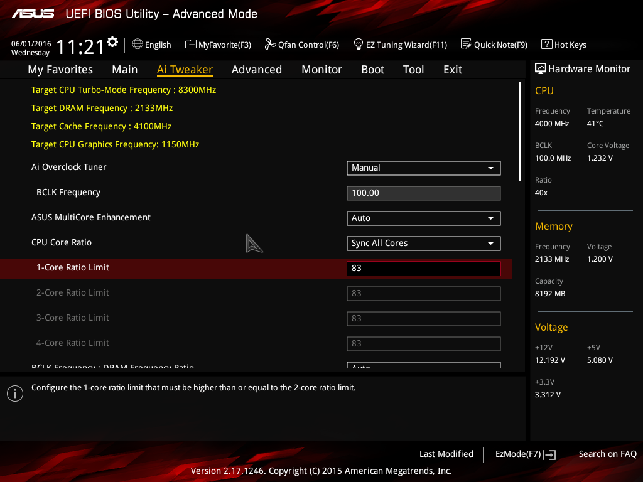Image resolution: width=643 pixels, height=482 pixels.
Task: Click the Hardware Monitor screen icon
Action: coord(541,68)
